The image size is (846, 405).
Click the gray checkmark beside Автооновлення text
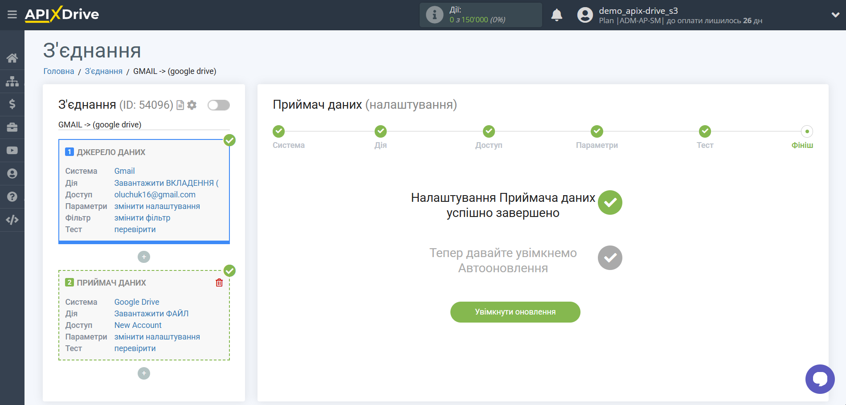coord(610,258)
